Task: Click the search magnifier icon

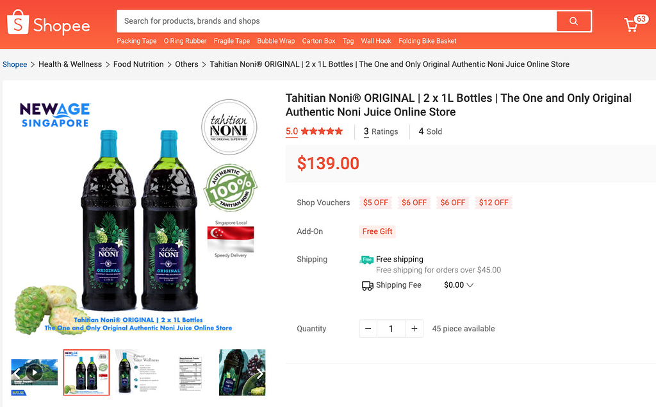Action: tap(573, 21)
